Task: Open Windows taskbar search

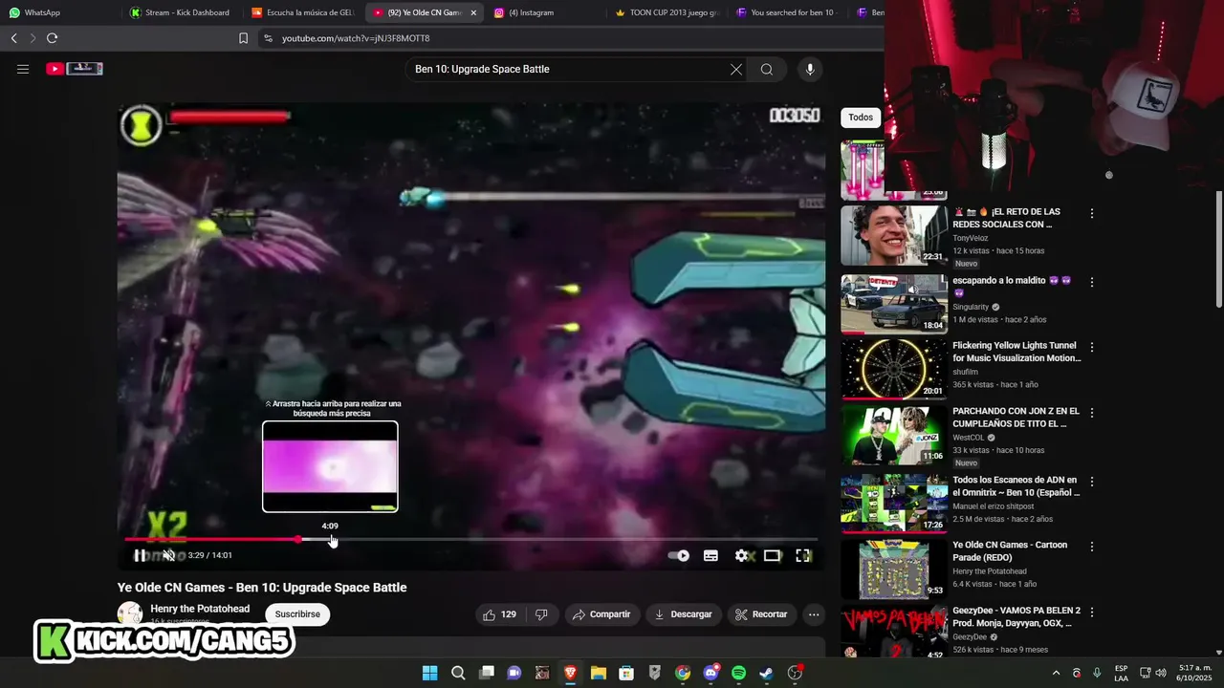Action: click(458, 673)
